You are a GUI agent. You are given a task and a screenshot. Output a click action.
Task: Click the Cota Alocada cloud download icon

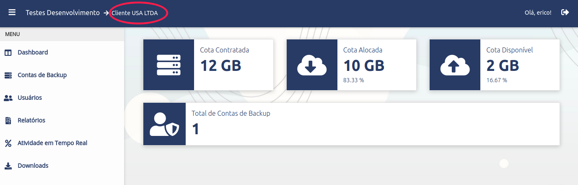click(x=312, y=65)
